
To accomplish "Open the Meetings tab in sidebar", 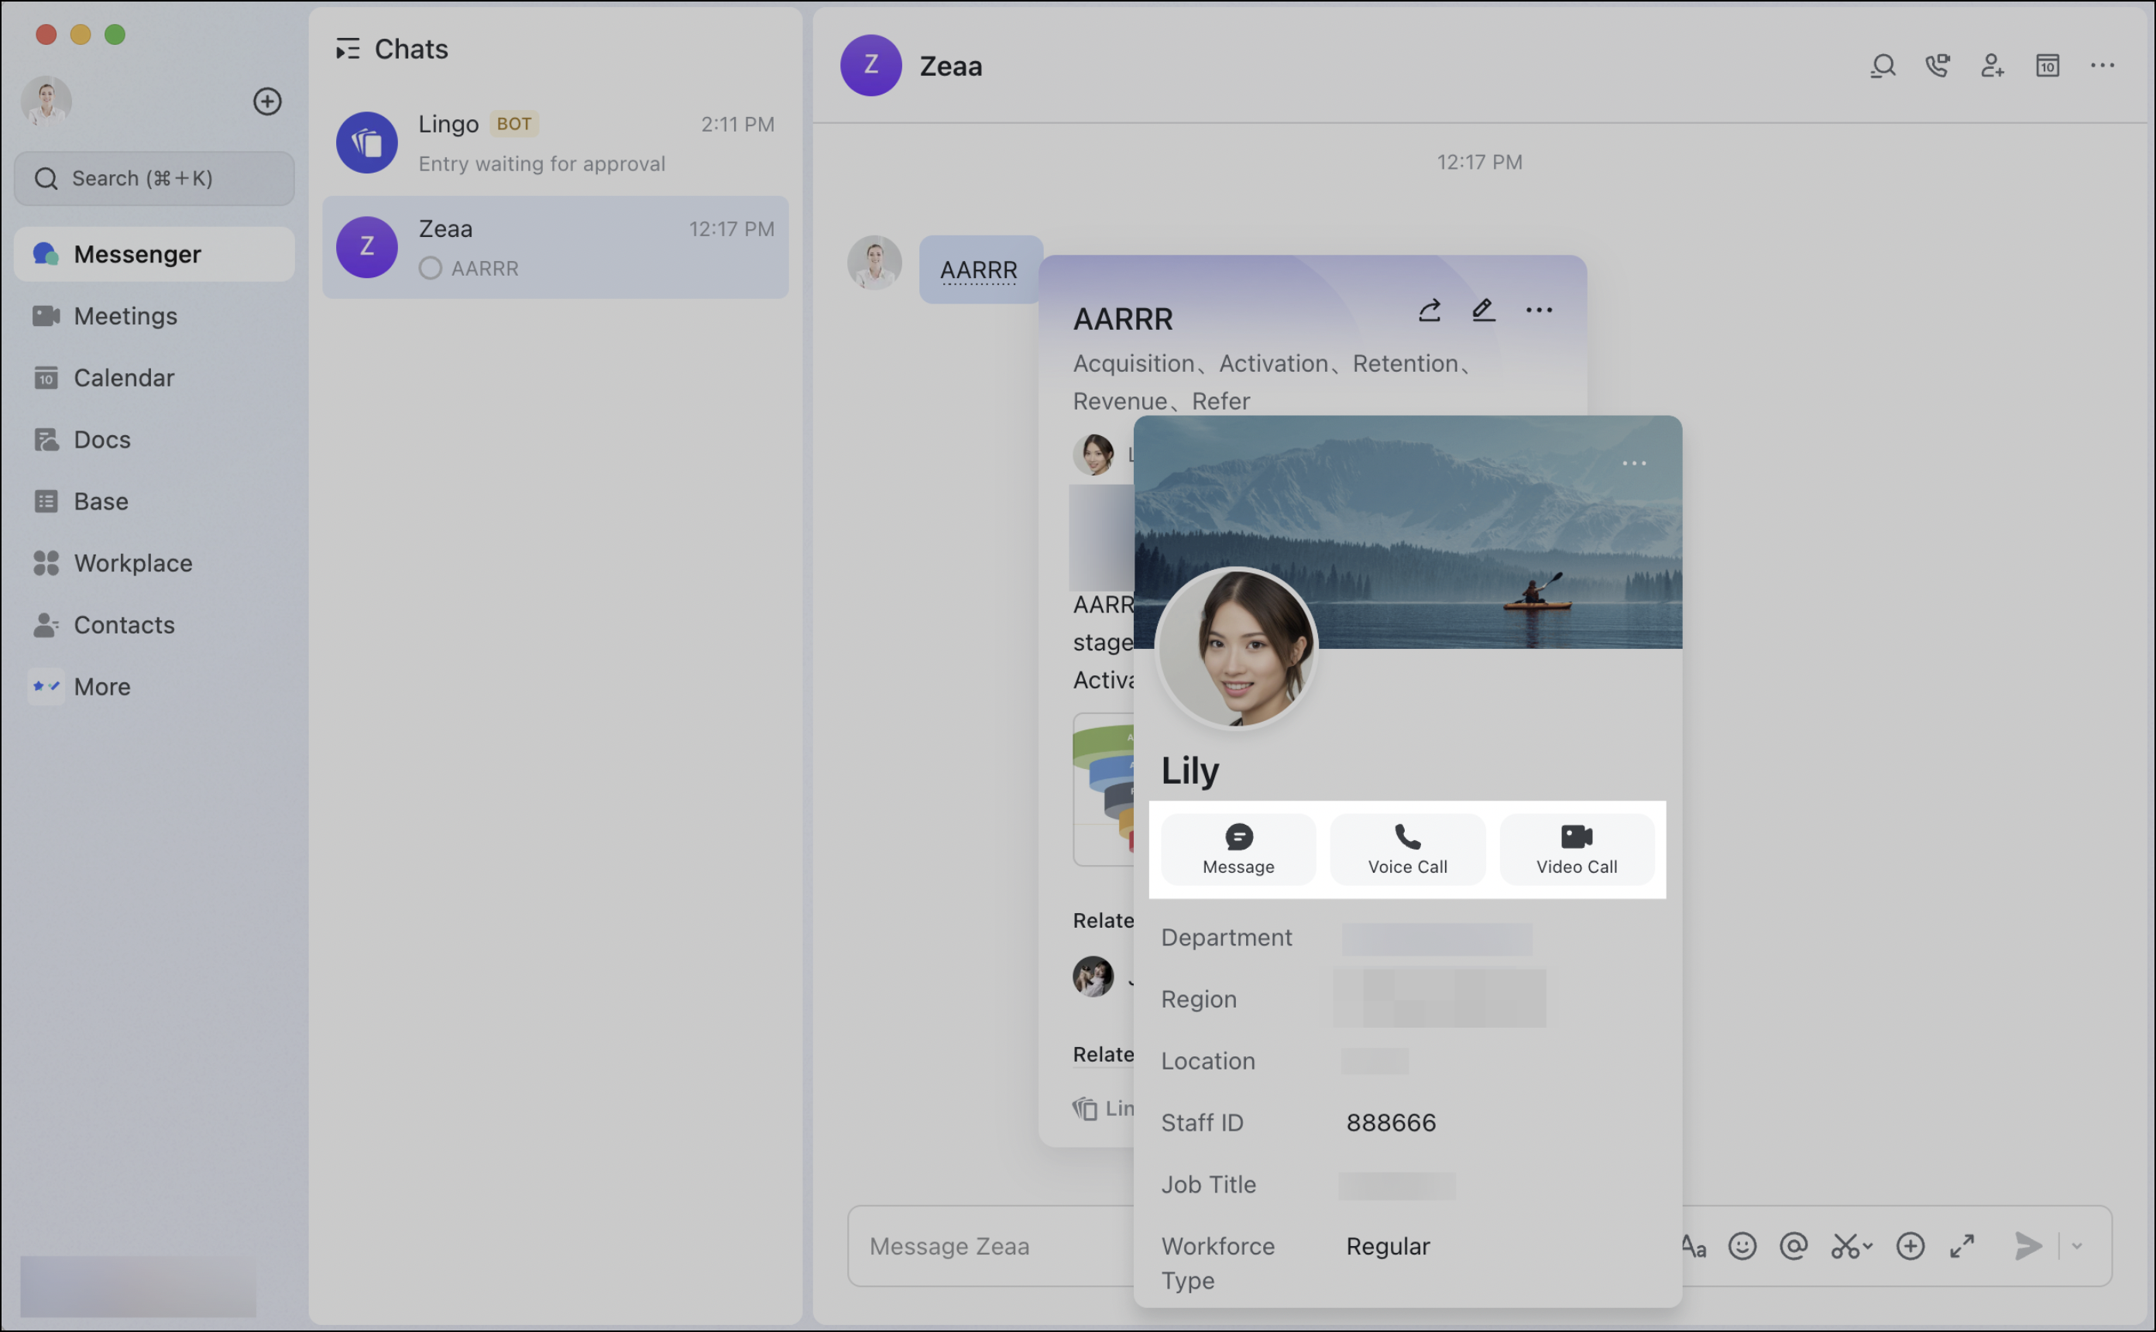I will (x=125, y=315).
